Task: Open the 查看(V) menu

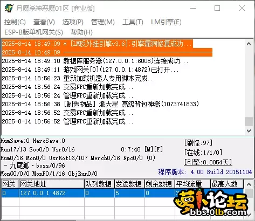Action: click(x=44, y=22)
